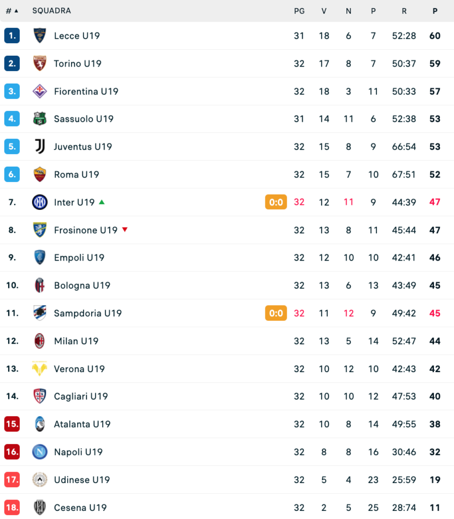Open the Cesena U19 team link
Image resolution: width=454 pixels, height=519 pixels.
click(80, 508)
